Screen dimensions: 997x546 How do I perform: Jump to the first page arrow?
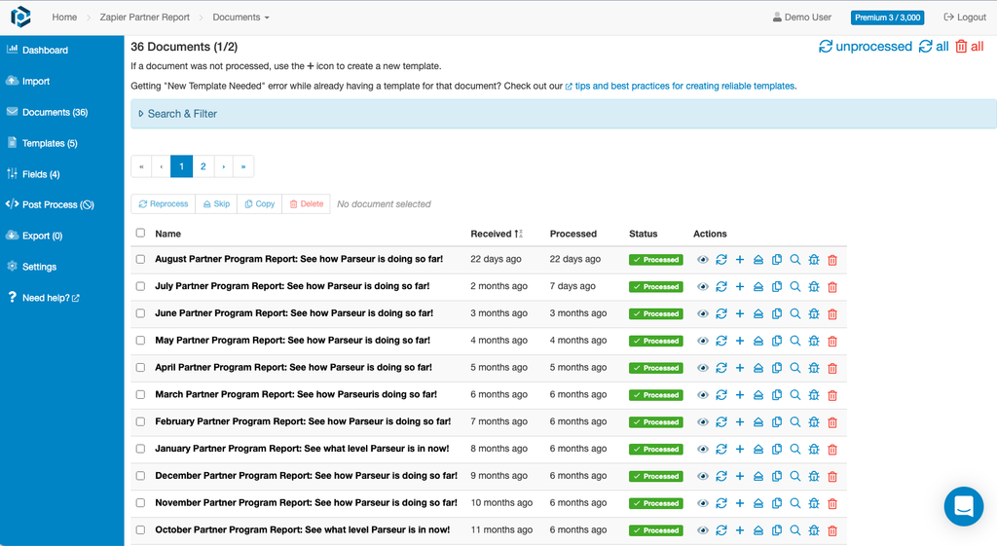pos(141,166)
